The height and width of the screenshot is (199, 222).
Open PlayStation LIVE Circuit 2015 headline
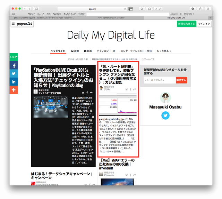click(x=63, y=78)
